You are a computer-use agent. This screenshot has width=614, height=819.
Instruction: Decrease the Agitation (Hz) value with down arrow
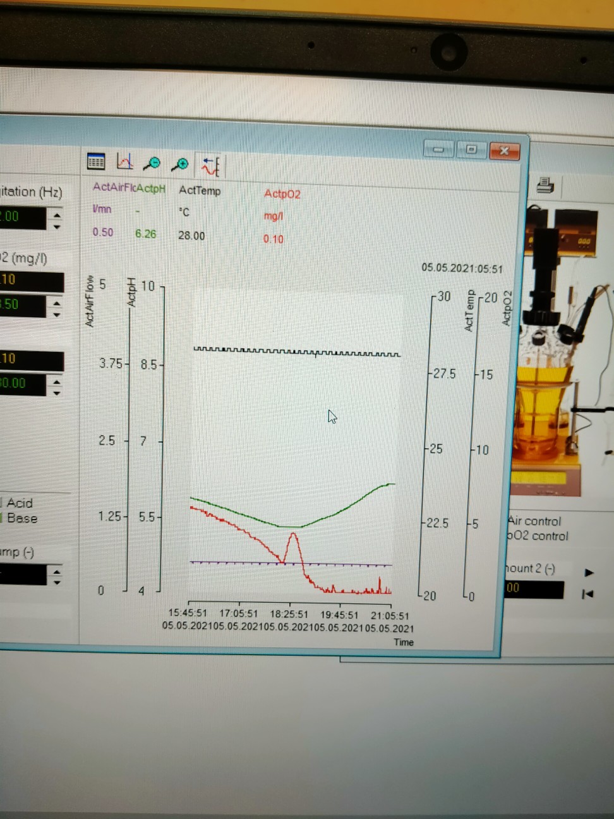tap(57, 226)
